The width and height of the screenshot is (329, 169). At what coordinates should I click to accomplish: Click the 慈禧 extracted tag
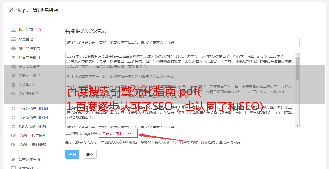click(120, 133)
